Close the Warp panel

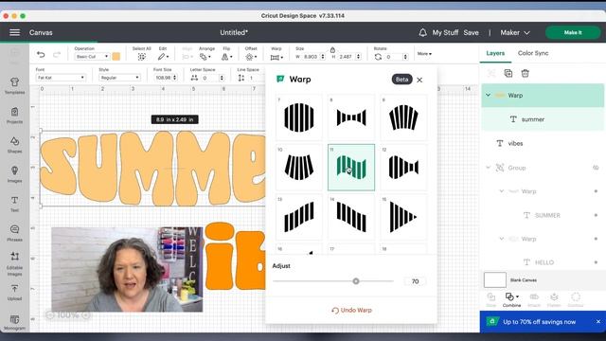[x=419, y=80]
